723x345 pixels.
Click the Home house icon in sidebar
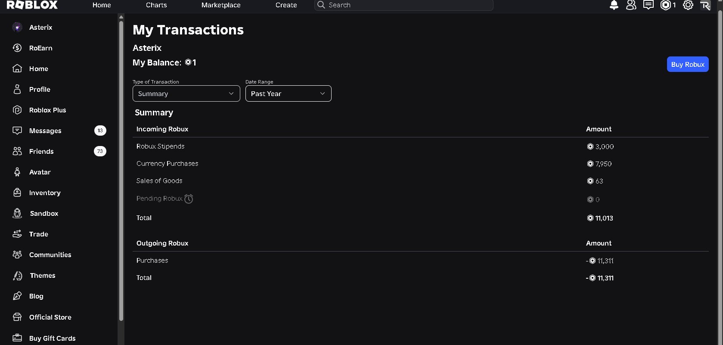pos(17,68)
